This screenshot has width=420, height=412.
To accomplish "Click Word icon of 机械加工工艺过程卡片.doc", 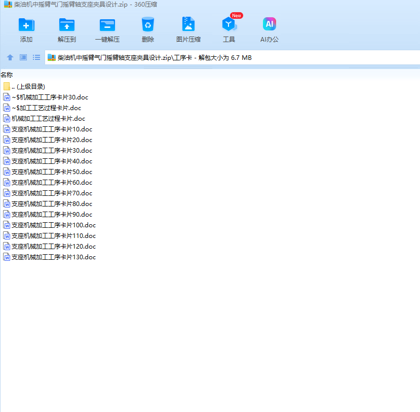I will [7, 119].
